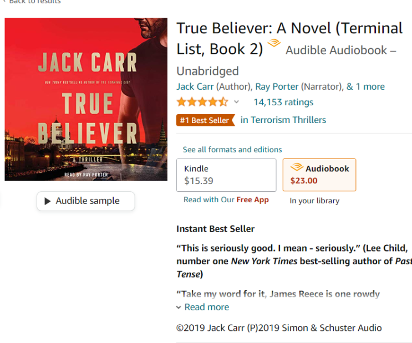This screenshot has width=412, height=343.
Task: Open the Read more link
Action: tap(206, 307)
